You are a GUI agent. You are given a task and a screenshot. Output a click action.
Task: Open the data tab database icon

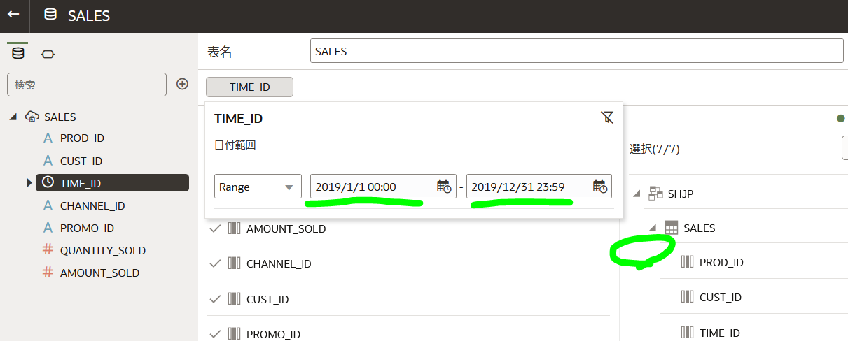click(18, 54)
